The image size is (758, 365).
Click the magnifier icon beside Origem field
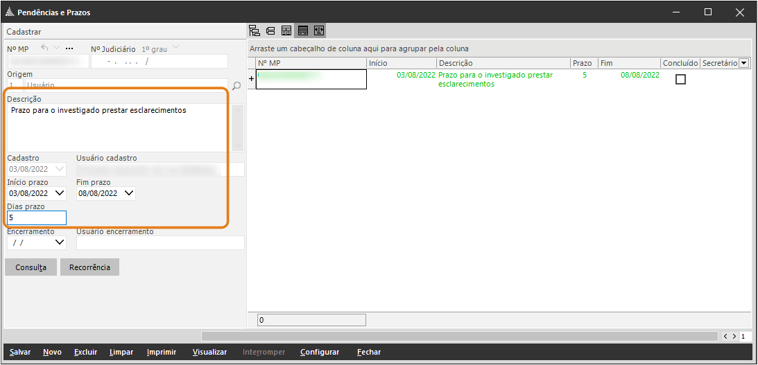(x=236, y=86)
